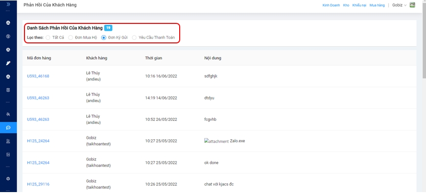
Task: Click the clipboard icon above the user search icon
Action: point(8,90)
